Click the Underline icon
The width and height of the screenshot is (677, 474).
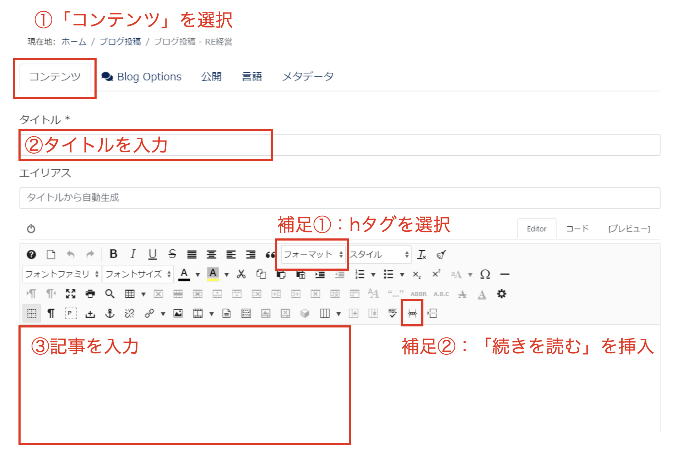tap(152, 254)
